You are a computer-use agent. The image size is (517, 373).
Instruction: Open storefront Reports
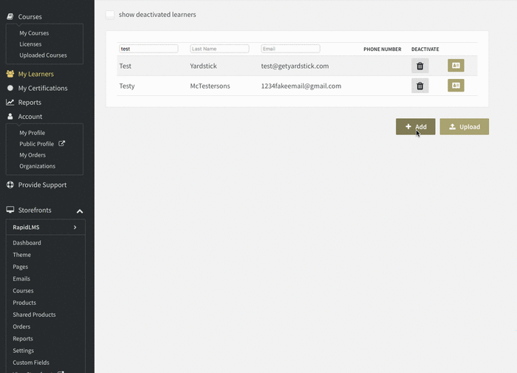23,339
